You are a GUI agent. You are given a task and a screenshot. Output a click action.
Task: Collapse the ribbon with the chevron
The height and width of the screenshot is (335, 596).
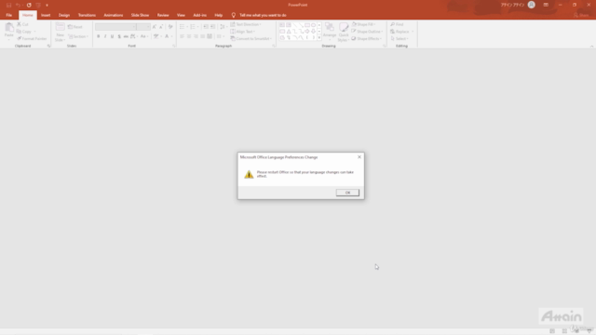pos(591,47)
